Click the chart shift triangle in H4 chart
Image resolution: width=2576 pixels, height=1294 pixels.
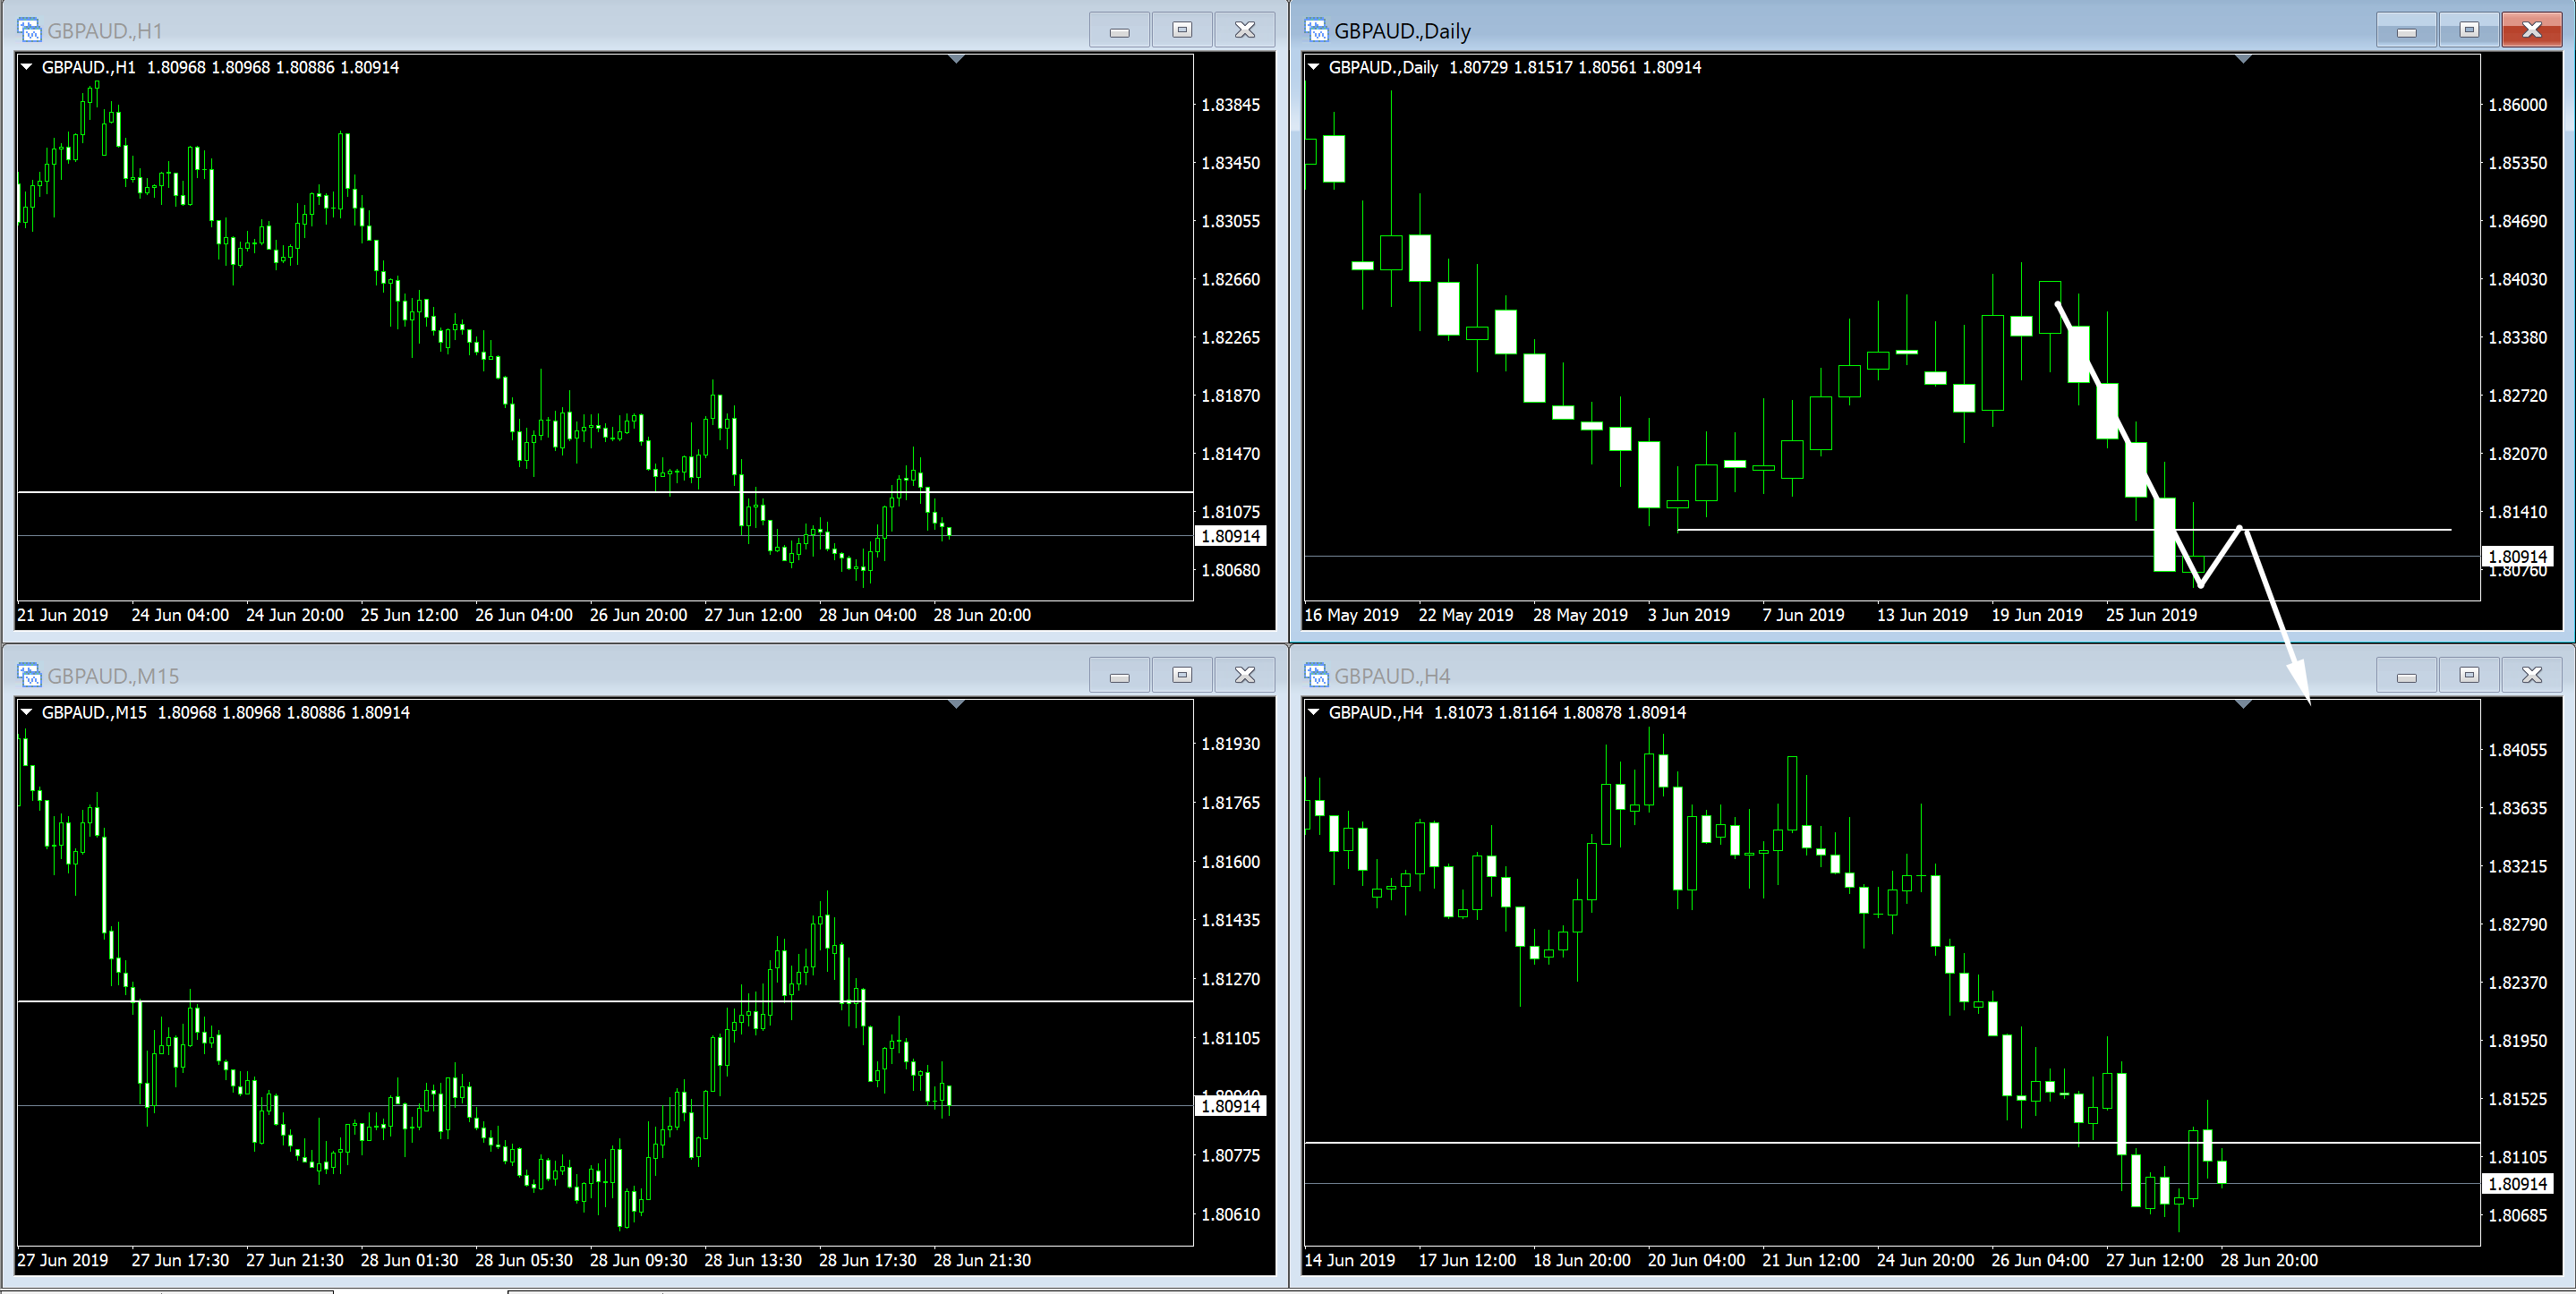tap(2243, 705)
